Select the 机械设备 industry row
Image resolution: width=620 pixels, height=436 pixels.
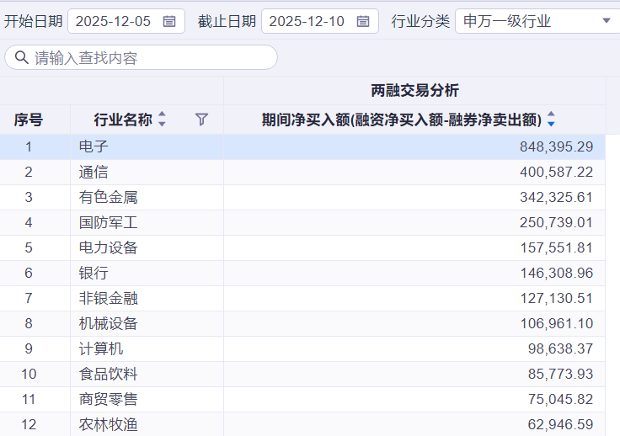(302, 324)
